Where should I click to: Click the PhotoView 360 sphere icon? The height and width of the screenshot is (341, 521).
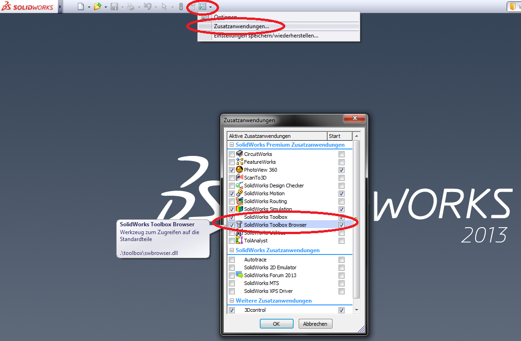tap(239, 169)
